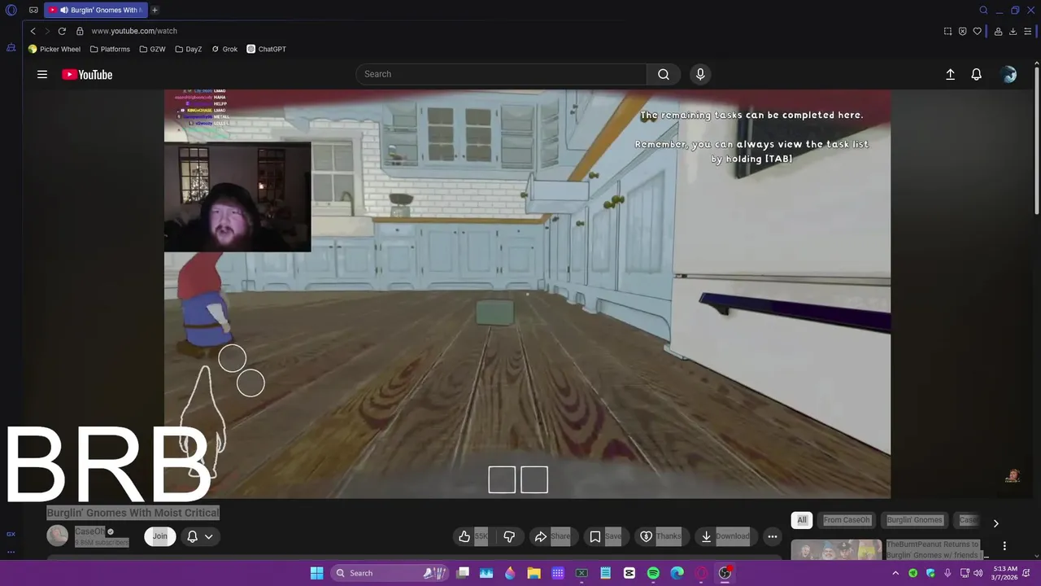Download the video
Image resolution: width=1041 pixels, height=586 pixels.
[x=725, y=536]
